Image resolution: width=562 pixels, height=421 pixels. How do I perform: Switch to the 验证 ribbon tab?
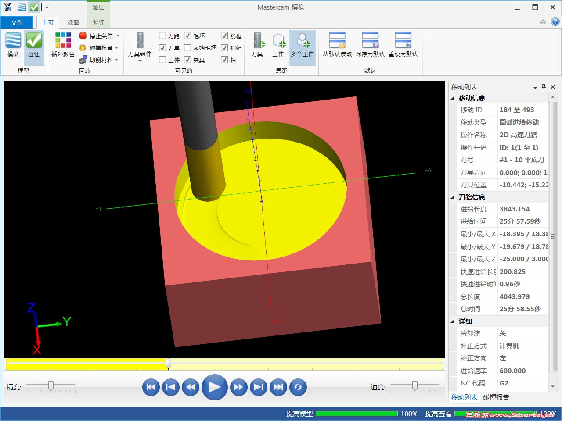click(99, 22)
